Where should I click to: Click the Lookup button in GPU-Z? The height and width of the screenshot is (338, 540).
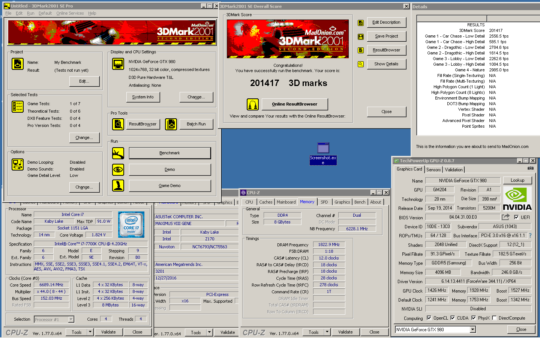(517, 180)
